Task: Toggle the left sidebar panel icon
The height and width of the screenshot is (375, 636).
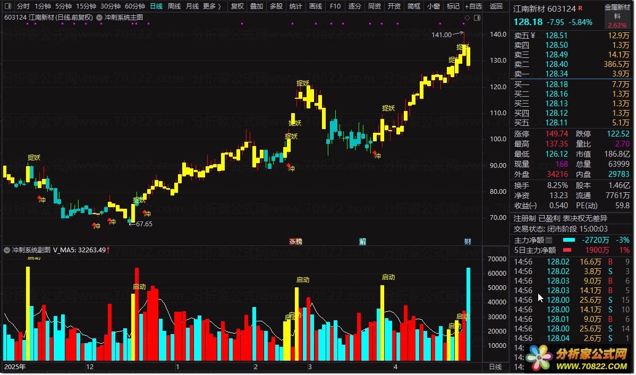Action: point(7,6)
